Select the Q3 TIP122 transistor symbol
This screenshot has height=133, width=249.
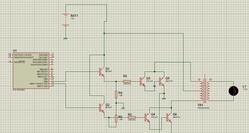pyautogui.click(x=142, y=82)
